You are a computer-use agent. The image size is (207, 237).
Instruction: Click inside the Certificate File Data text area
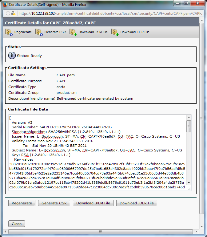98,152
